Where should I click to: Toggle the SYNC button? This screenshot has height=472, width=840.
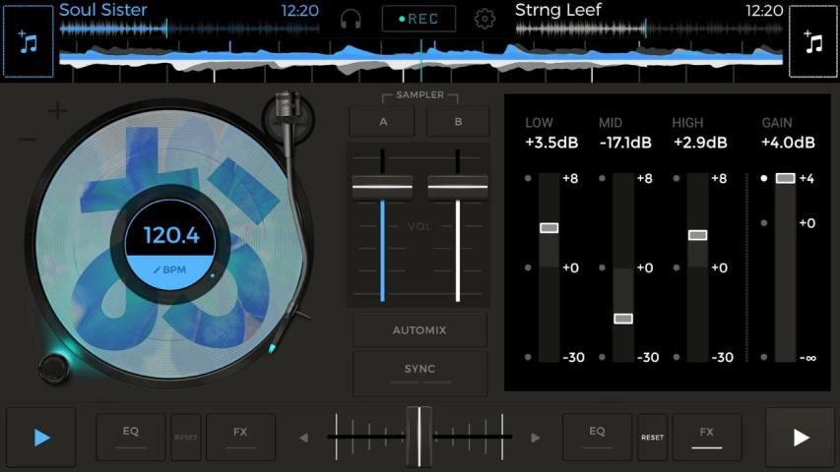click(420, 372)
